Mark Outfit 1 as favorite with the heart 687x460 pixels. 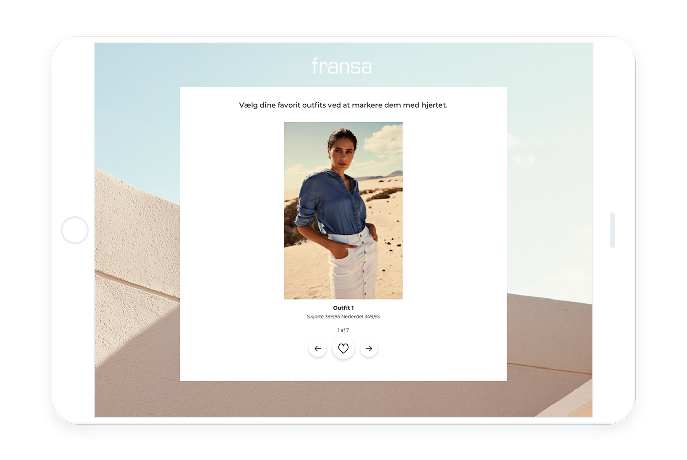[343, 349]
